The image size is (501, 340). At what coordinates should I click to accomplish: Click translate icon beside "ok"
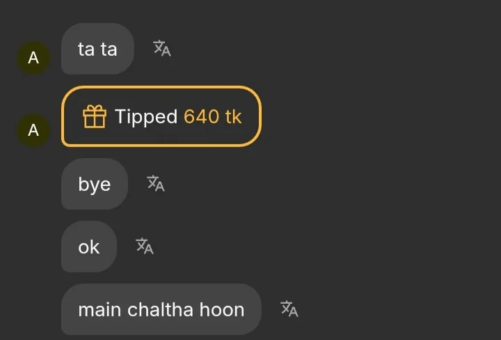pyautogui.click(x=145, y=246)
